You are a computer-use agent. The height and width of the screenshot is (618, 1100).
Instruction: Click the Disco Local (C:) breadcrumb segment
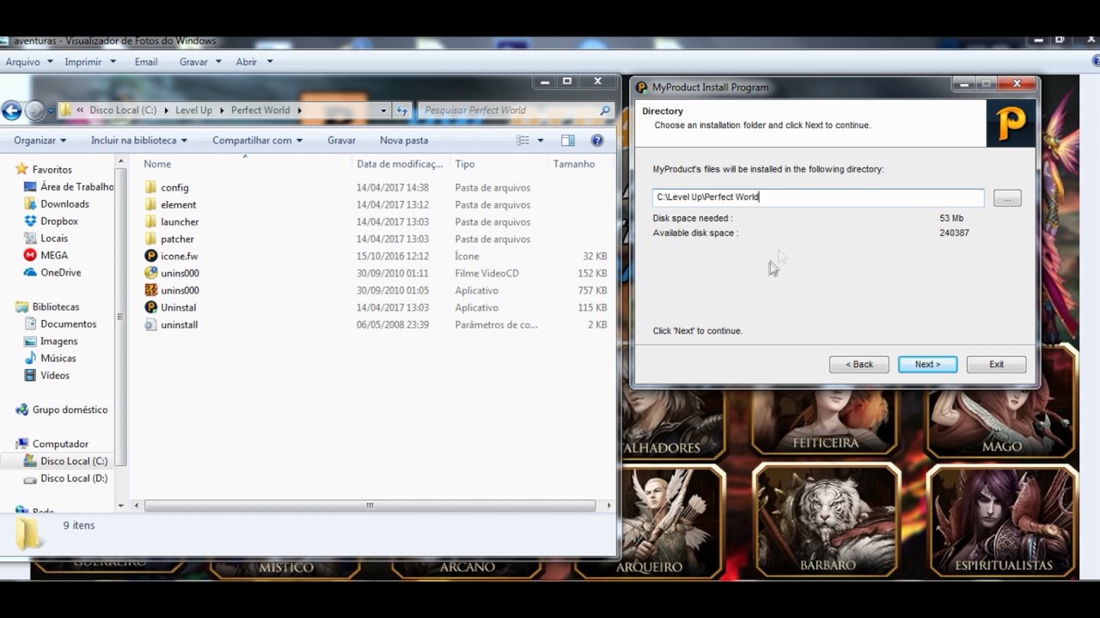tap(123, 110)
